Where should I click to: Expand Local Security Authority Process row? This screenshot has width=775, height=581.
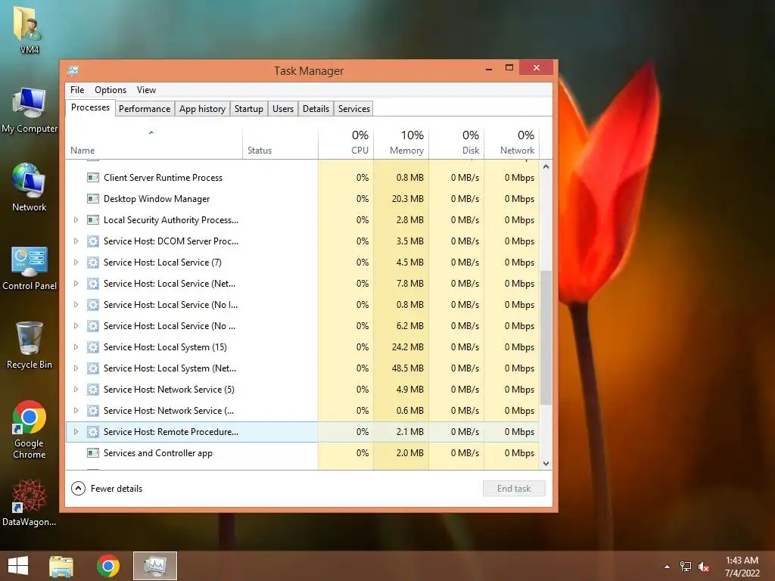[x=76, y=220]
